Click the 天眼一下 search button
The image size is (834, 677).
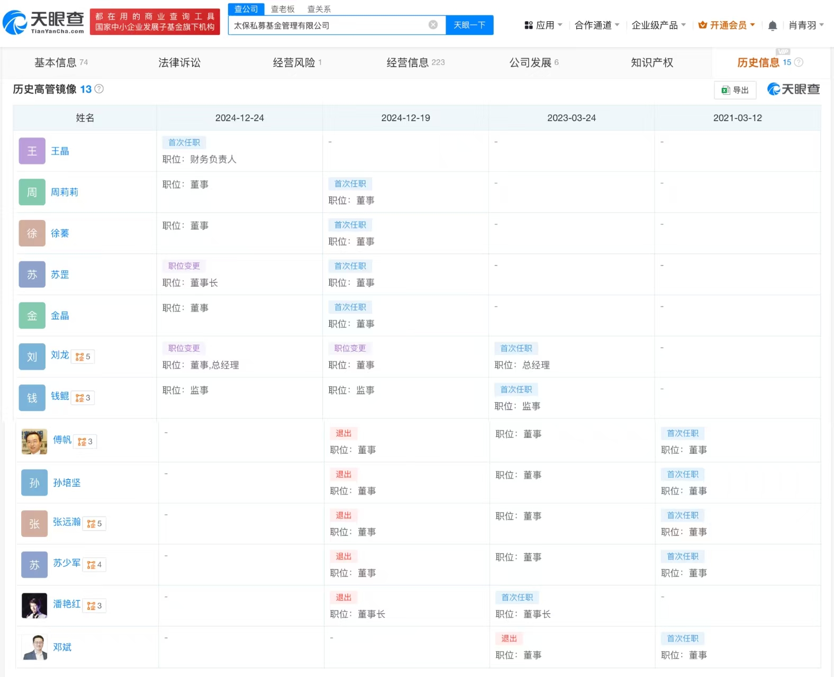pos(469,25)
